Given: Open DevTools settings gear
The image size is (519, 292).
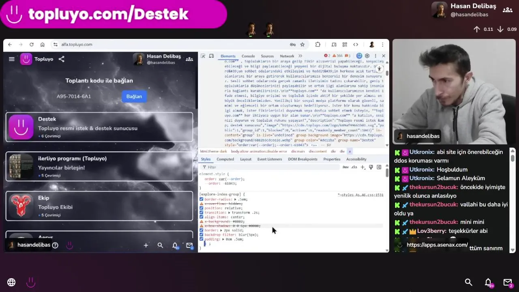Looking at the screenshot, I should 367,56.
